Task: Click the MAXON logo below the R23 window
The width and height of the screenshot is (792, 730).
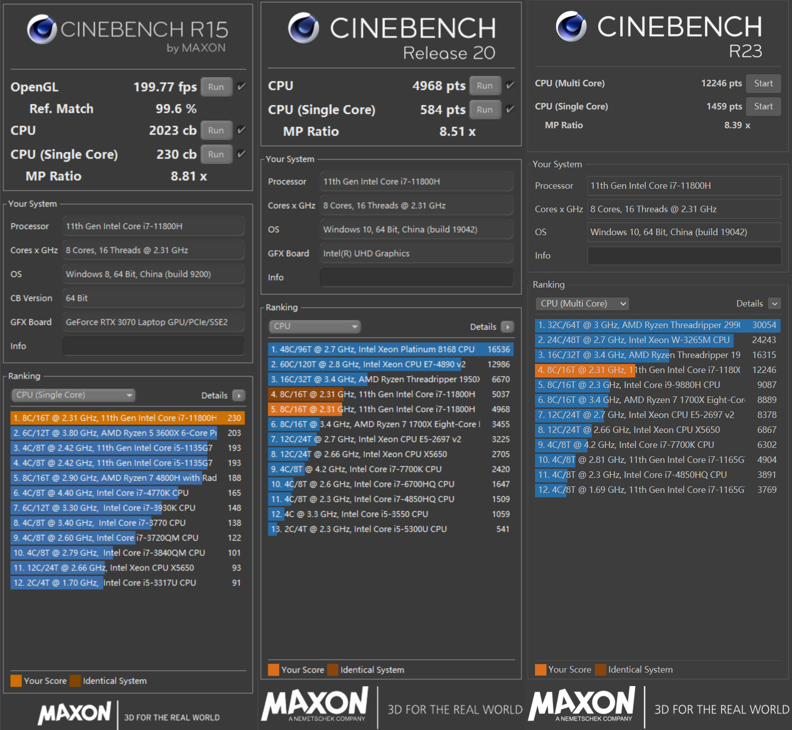Action: pos(582,704)
